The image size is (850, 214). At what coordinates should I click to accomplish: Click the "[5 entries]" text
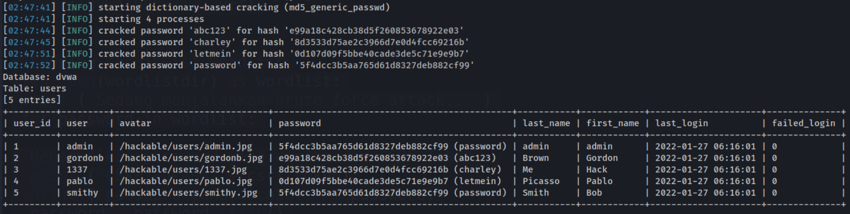[32, 100]
